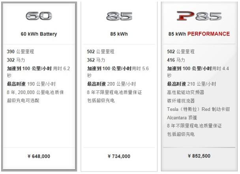This screenshot has width=240, height=174.
Task: Click the 390 公里里程 range spec
Action: (x=20, y=52)
